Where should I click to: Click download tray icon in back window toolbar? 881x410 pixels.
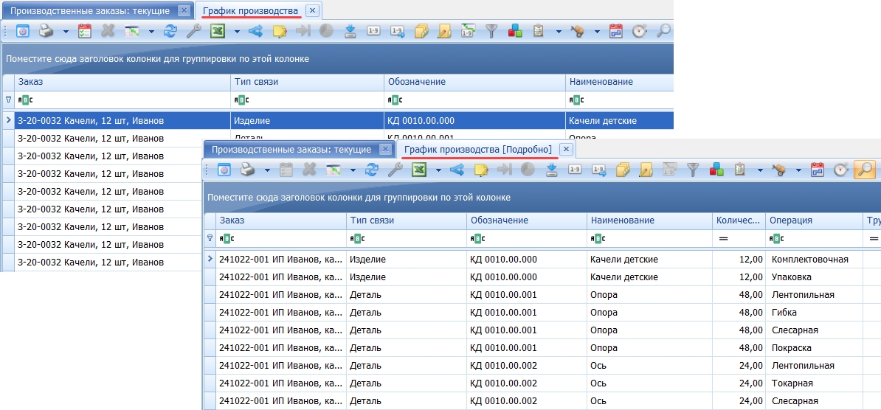[350, 32]
